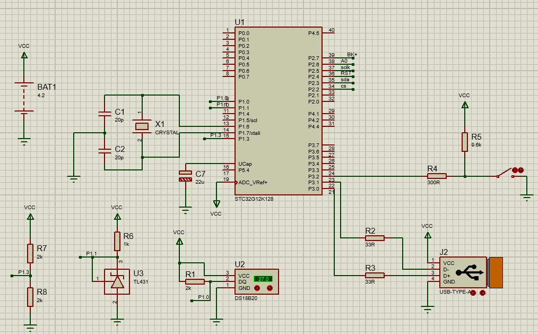The image size is (538, 334).
Task: Click the ground symbol under C7
Action: pyautogui.click(x=185, y=210)
